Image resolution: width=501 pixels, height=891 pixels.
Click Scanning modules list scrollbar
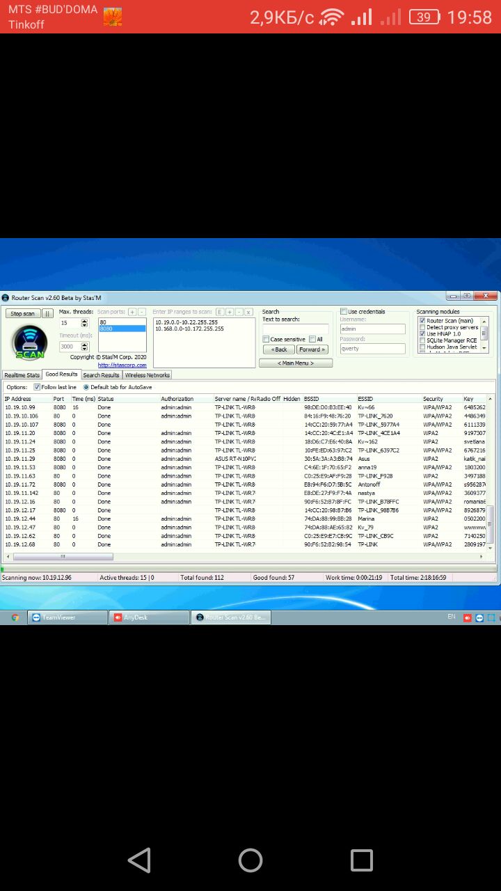coord(484,333)
